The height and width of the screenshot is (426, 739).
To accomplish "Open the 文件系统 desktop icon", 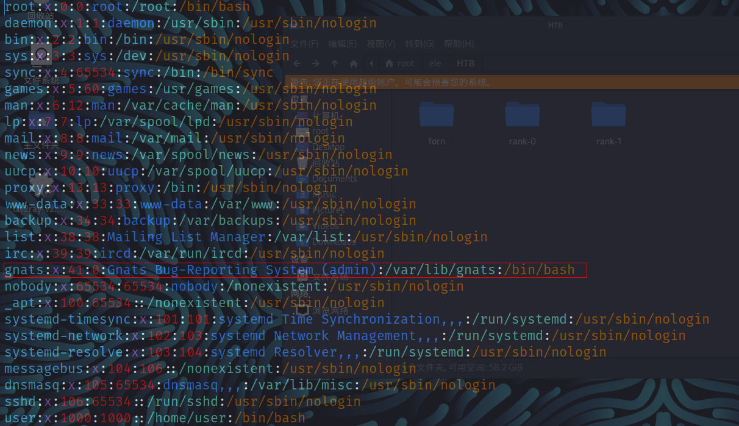I will click(41, 63).
